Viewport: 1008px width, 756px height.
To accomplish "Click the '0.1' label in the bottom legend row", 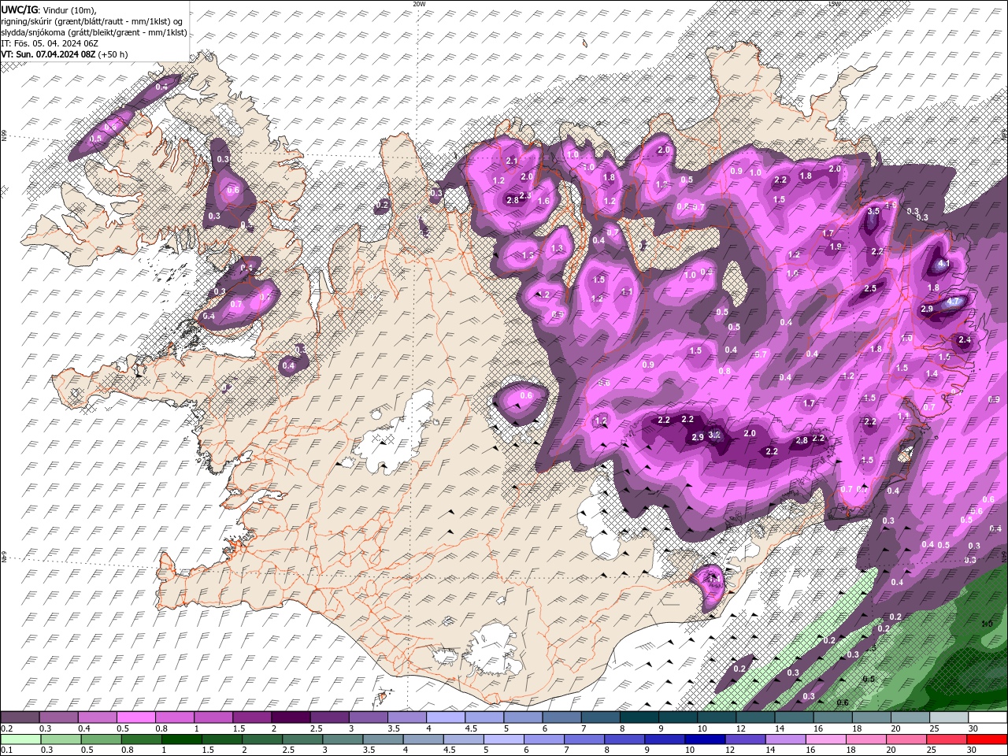I will [6, 750].
